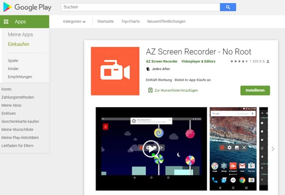Click the Google Play logo

pyautogui.click(x=27, y=7)
